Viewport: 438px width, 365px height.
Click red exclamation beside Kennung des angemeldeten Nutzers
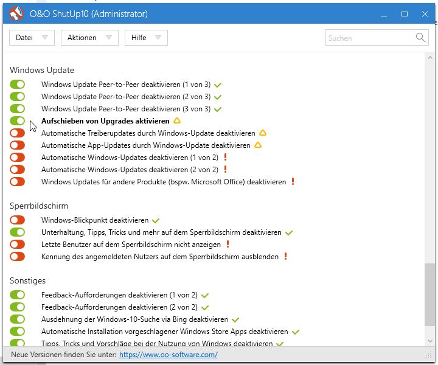285,256
